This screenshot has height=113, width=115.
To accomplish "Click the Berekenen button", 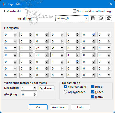I will click(x=46, y=88).
